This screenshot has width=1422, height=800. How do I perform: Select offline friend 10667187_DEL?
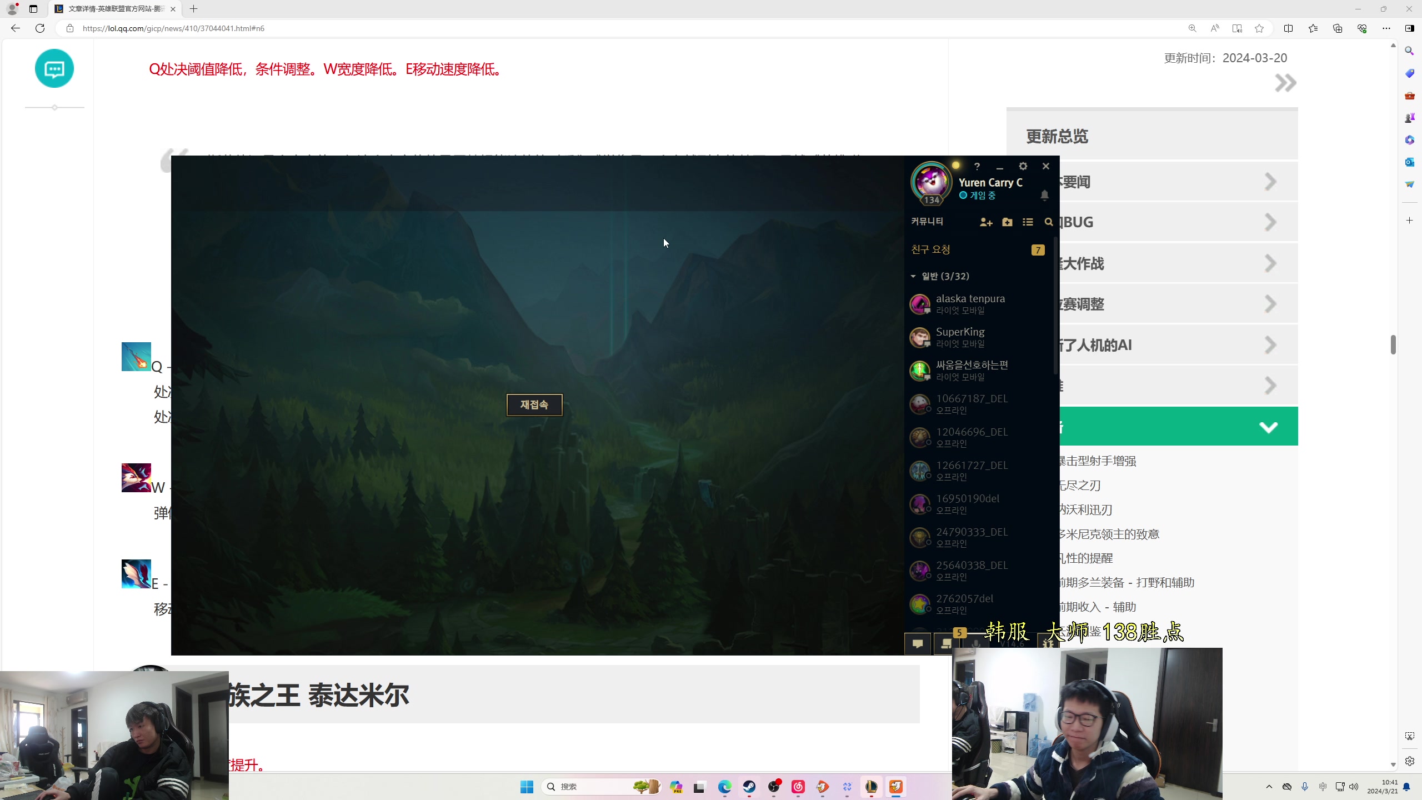[x=978, y=404]
